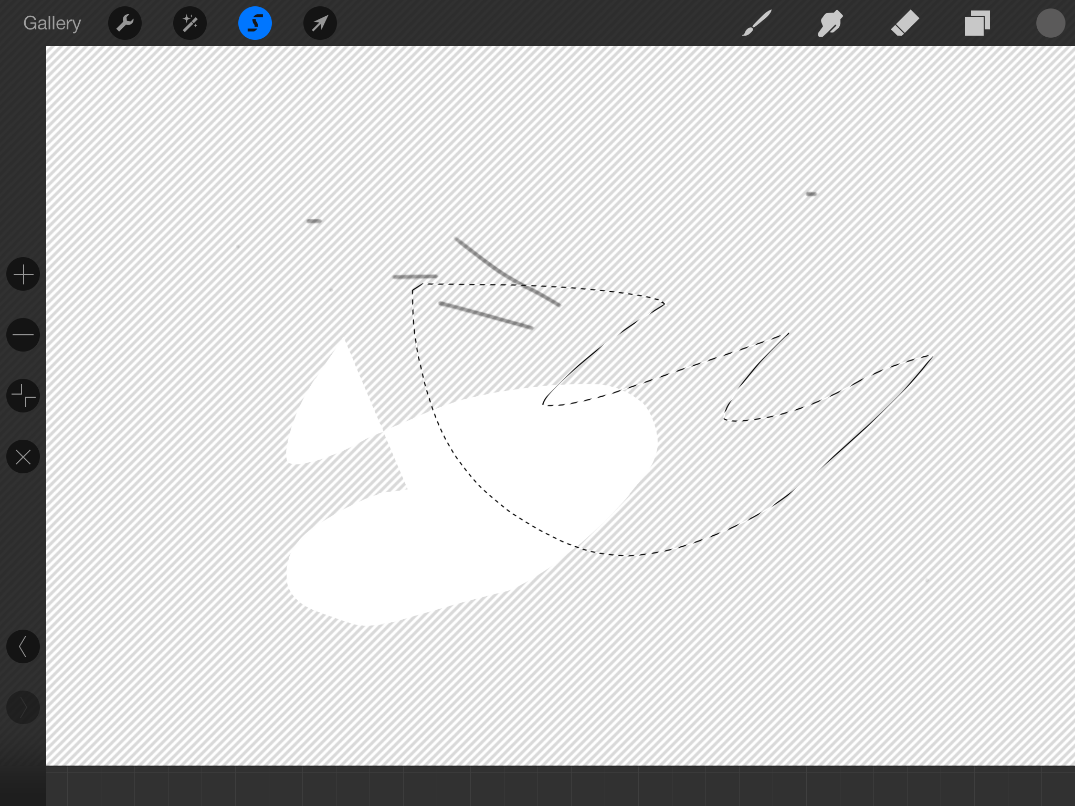Open the Actions wrench menu
This screenshot has height=806, width=1075.
pyautogui.click(x=125, y=23)
